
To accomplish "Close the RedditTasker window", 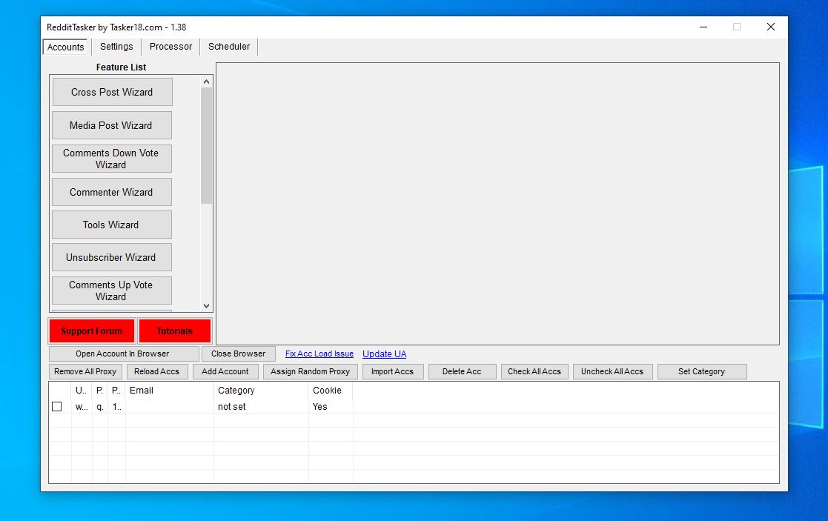I will [x=771, y=27].
